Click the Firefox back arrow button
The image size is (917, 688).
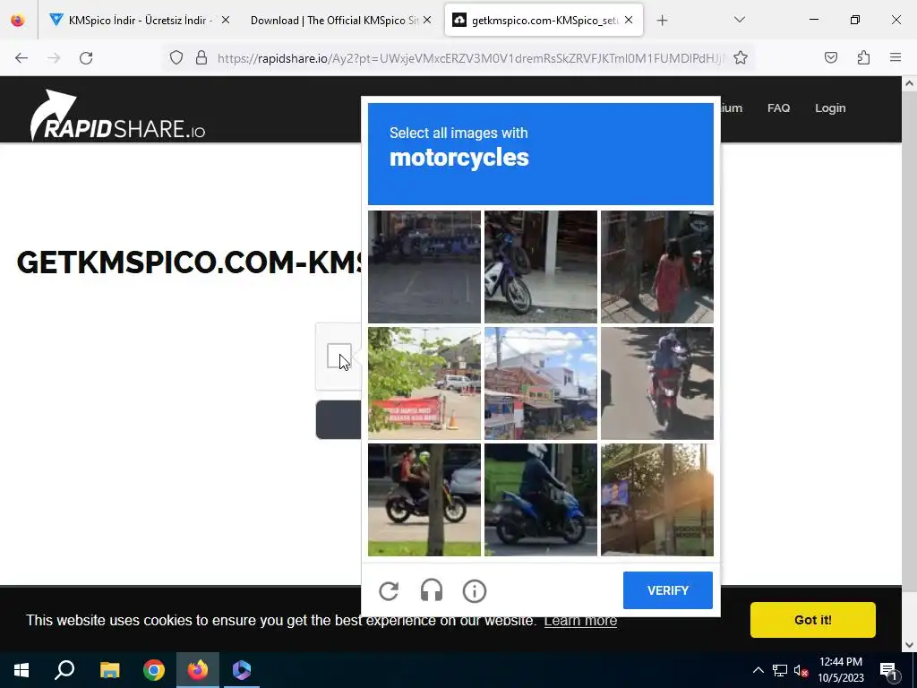point(21,58)
